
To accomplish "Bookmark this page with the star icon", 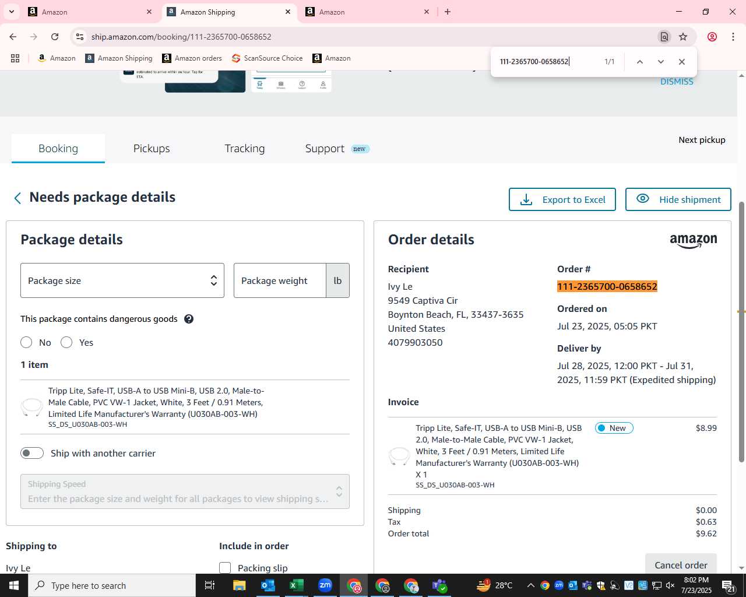I will [683, 37].
